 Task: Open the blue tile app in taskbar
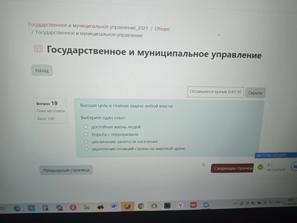[x=31, y=208]
